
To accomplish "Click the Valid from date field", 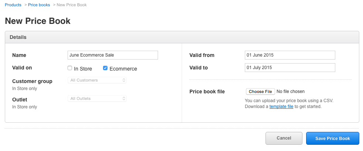I will 290,55.
